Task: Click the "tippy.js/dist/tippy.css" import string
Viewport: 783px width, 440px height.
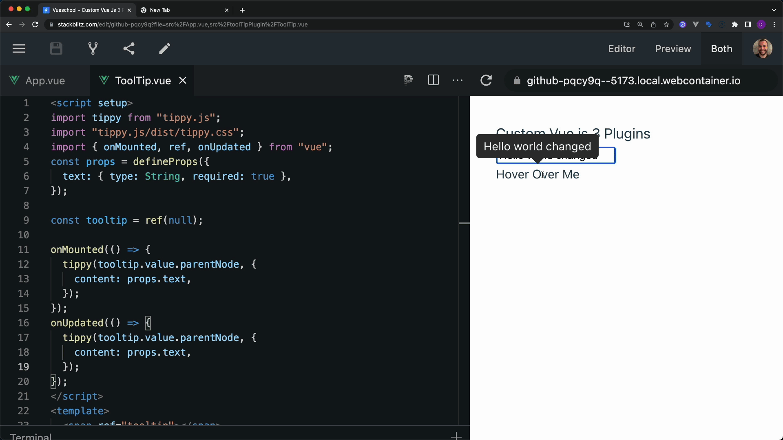Action: 165,132
